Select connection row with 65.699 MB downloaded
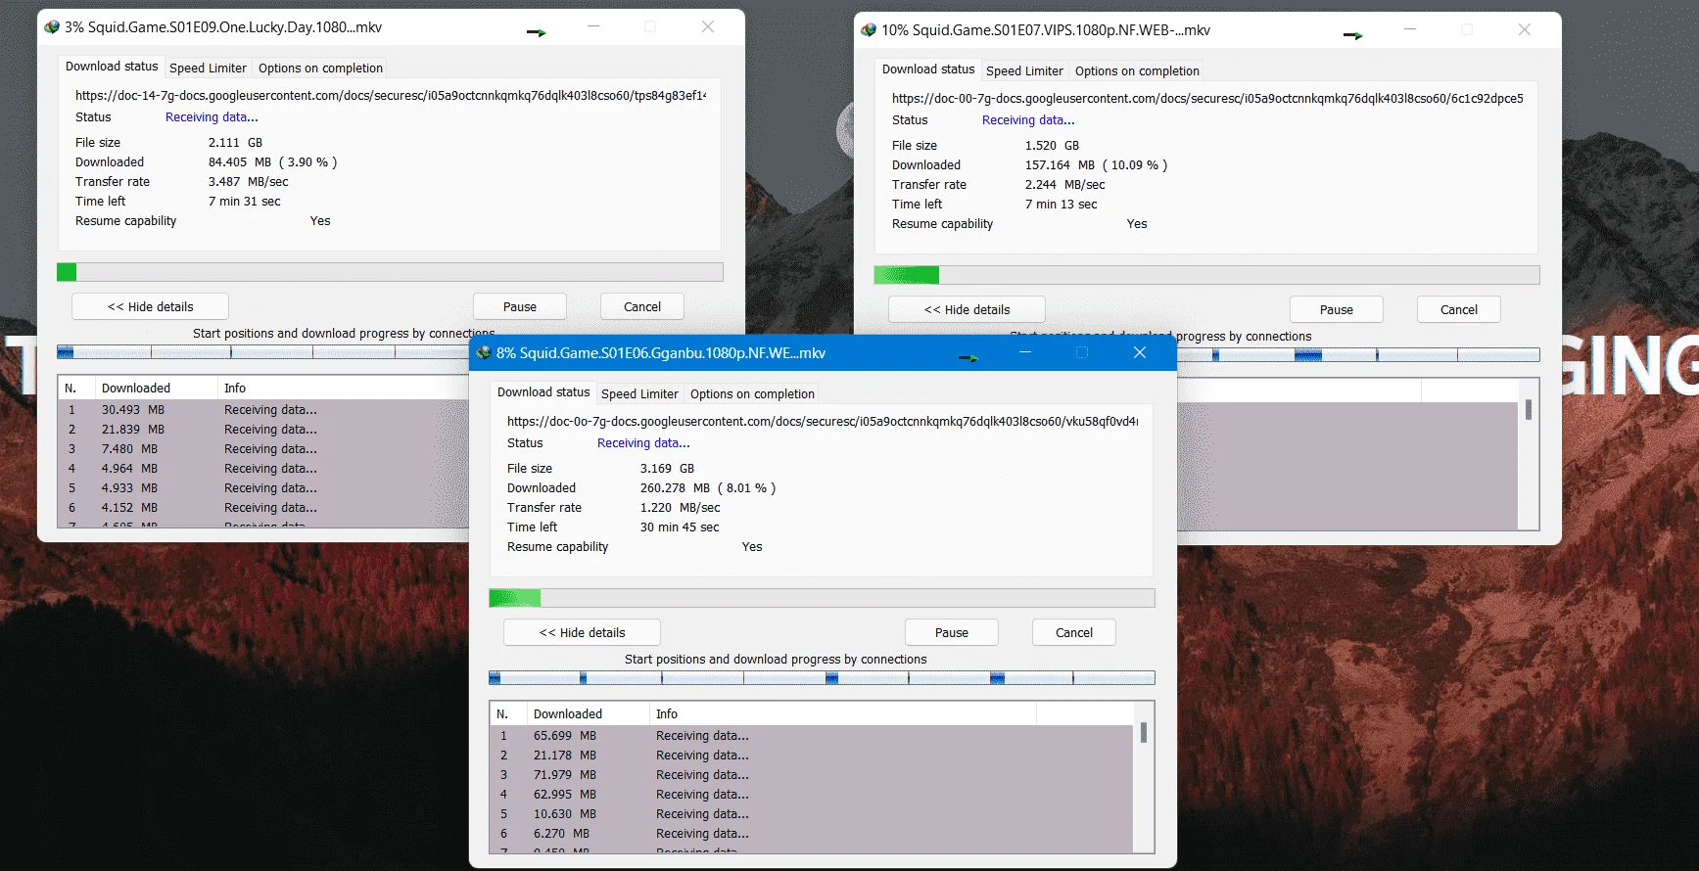This screenshot has height=871, width=1699. click(812, 735)
